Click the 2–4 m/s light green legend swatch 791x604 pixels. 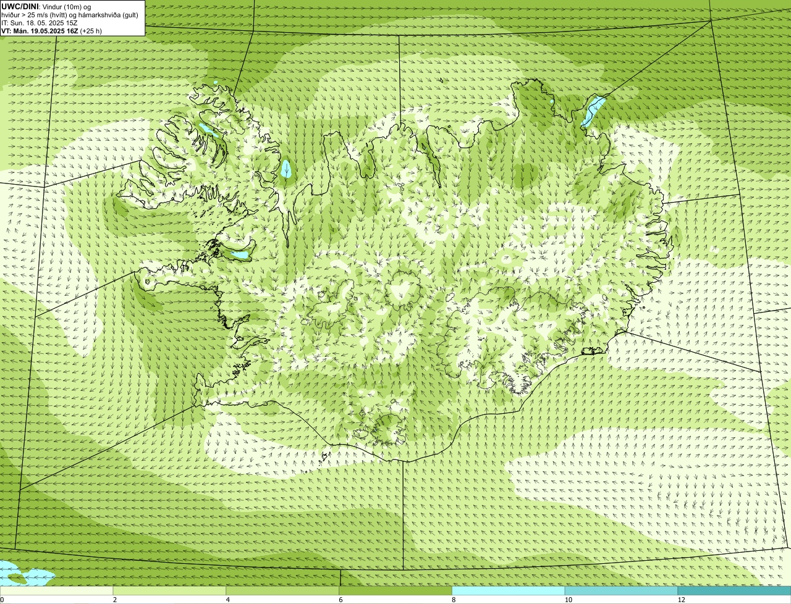[170, 591]
